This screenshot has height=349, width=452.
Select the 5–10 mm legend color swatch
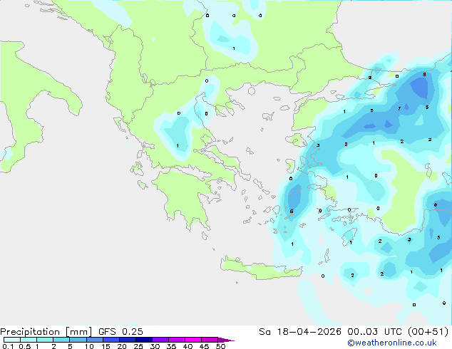point(78,340)
